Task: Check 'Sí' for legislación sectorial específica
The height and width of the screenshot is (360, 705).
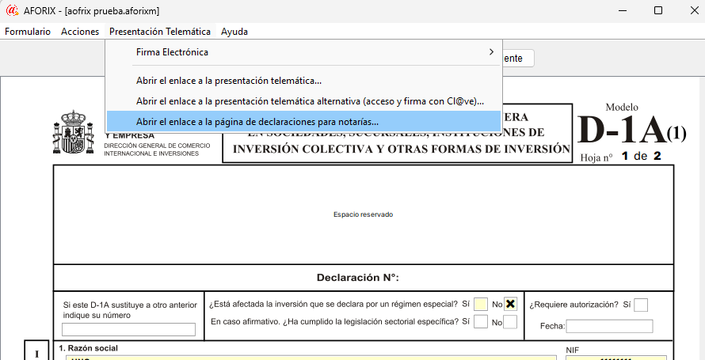Action: pyautogui.click(x=481, y=322)
